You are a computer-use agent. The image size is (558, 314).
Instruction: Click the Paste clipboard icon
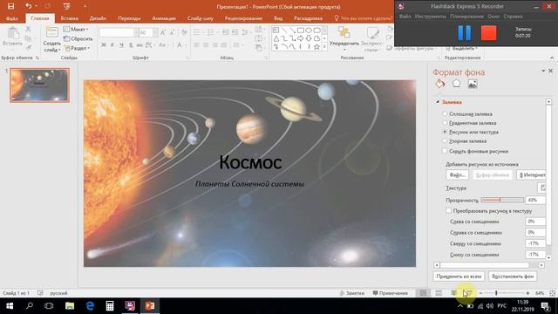tap(13, 34)
